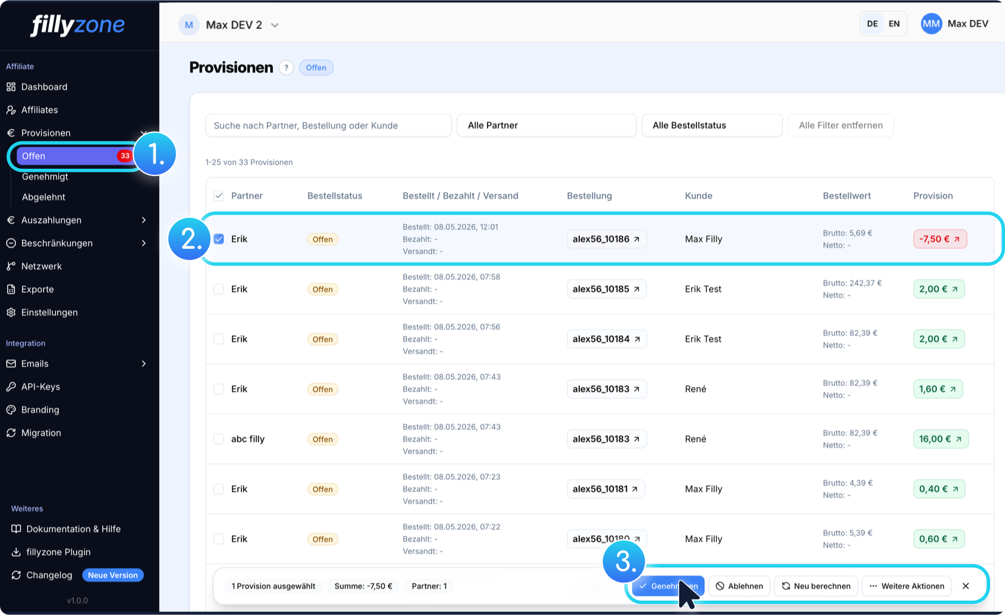Click the fillyzone logo
The width and height of the screenshot is (1005, 615).
pos(78,25)
